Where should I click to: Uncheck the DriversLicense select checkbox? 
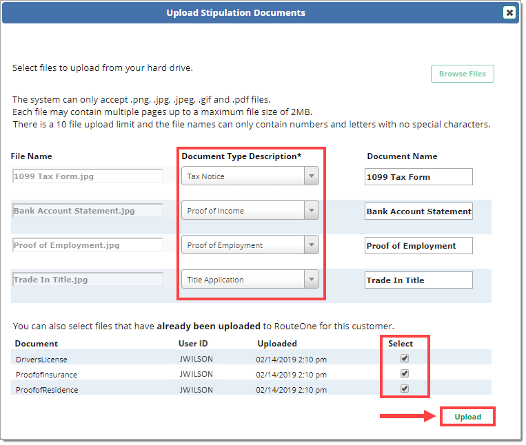405,358
